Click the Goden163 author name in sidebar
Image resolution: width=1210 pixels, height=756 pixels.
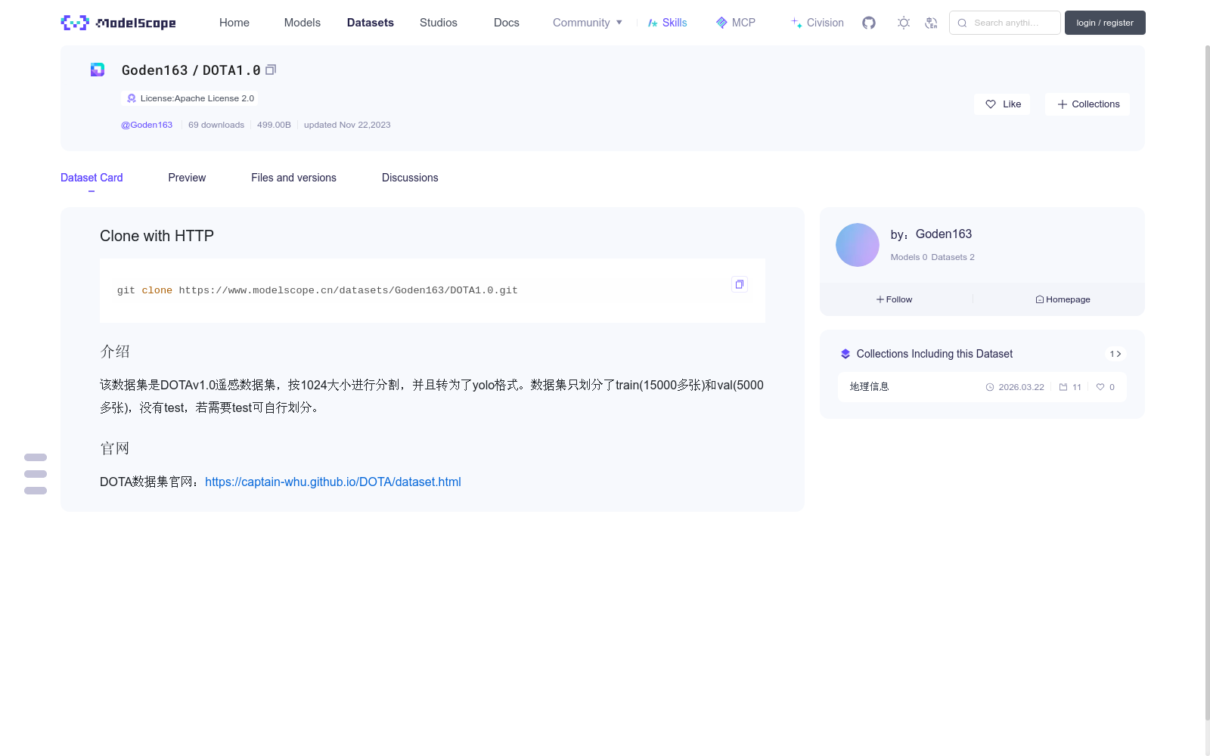coord(944,234)
